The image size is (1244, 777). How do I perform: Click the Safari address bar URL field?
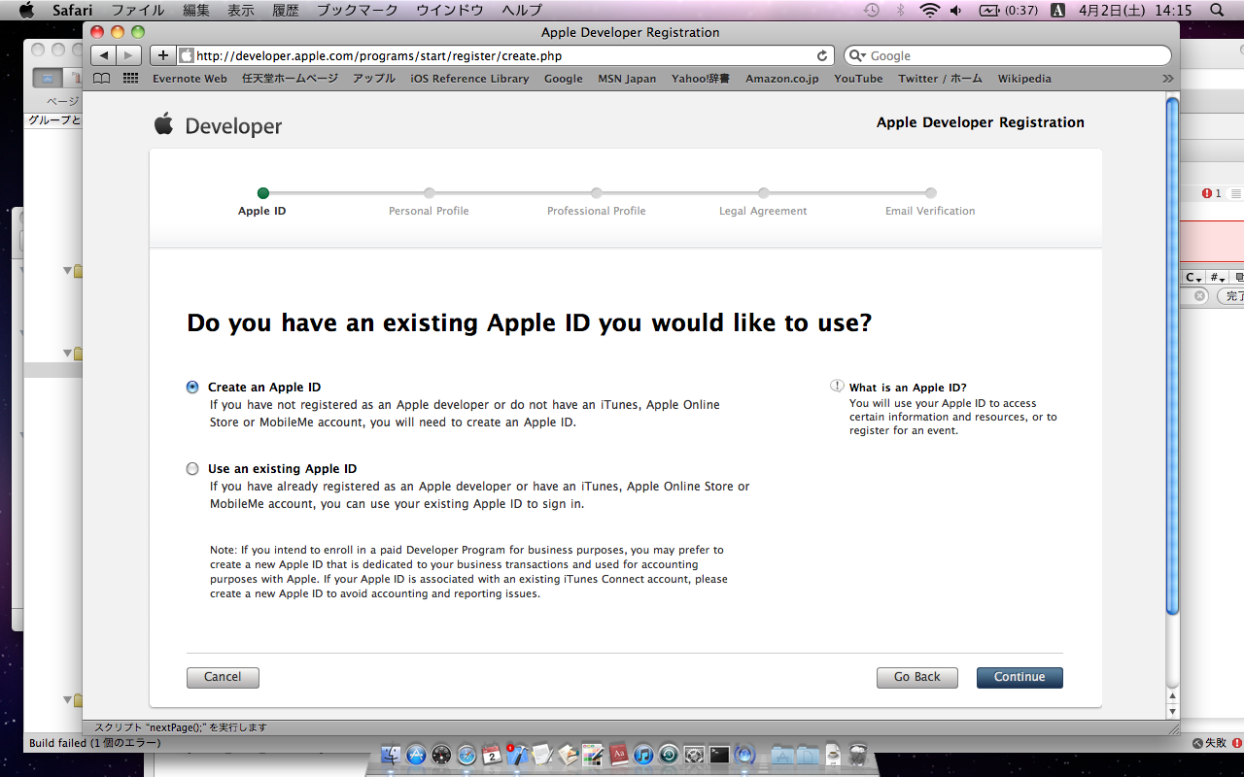[x=505, y=56]
